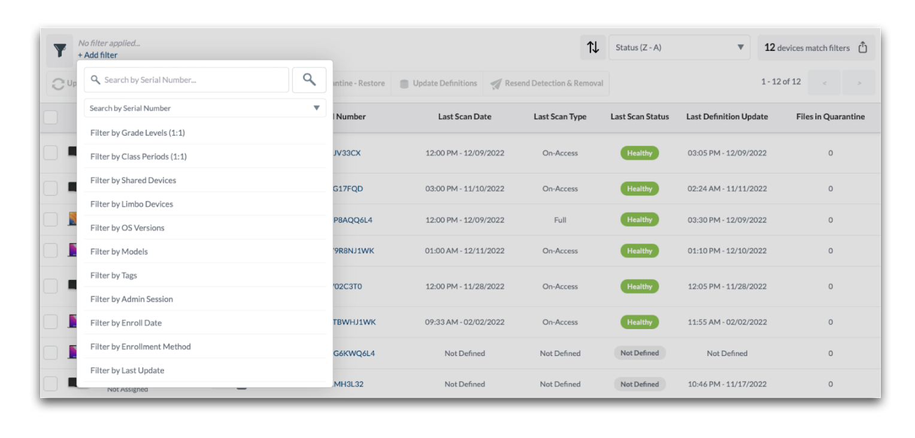Toggle sort order arrows icon
This screenshot has width=915, height=438.
(593, 48)
